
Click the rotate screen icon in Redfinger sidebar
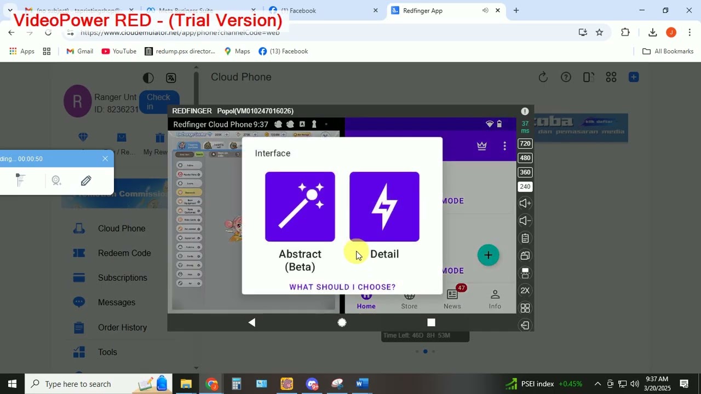tap(525, 256)
